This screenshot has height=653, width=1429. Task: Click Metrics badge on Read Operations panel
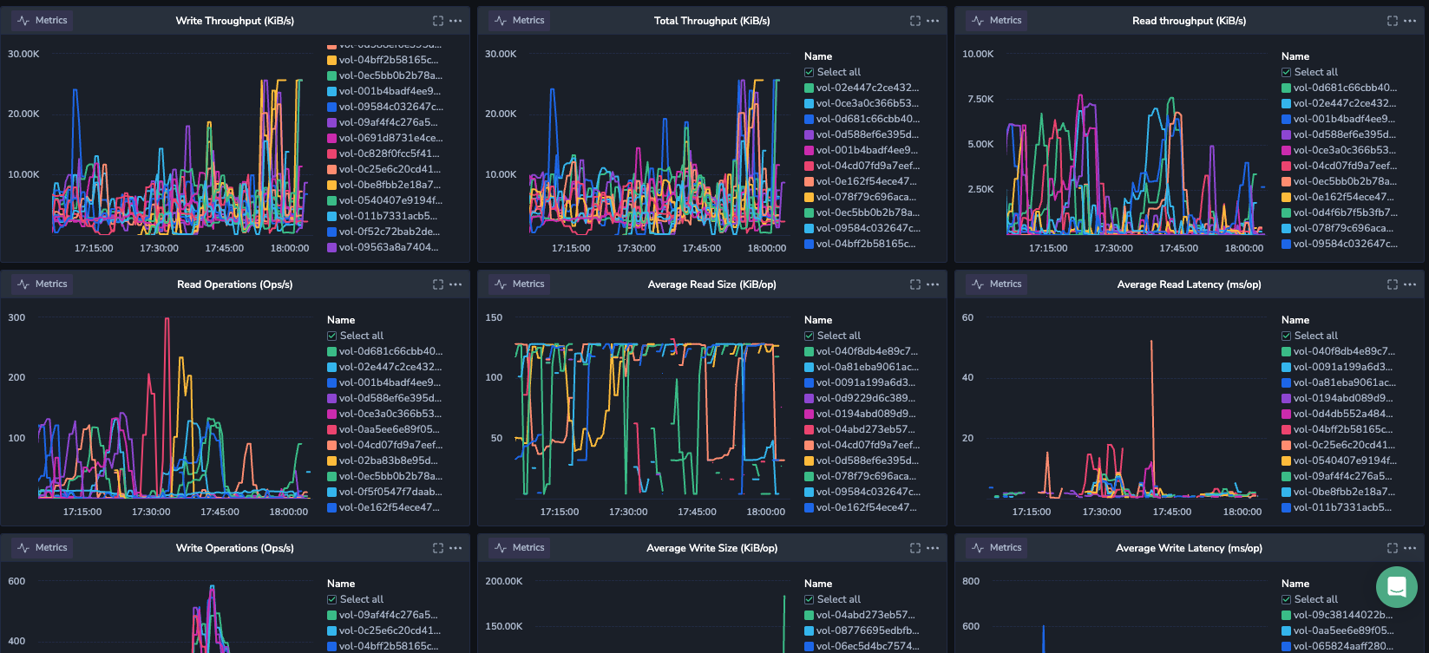[42, 284]
